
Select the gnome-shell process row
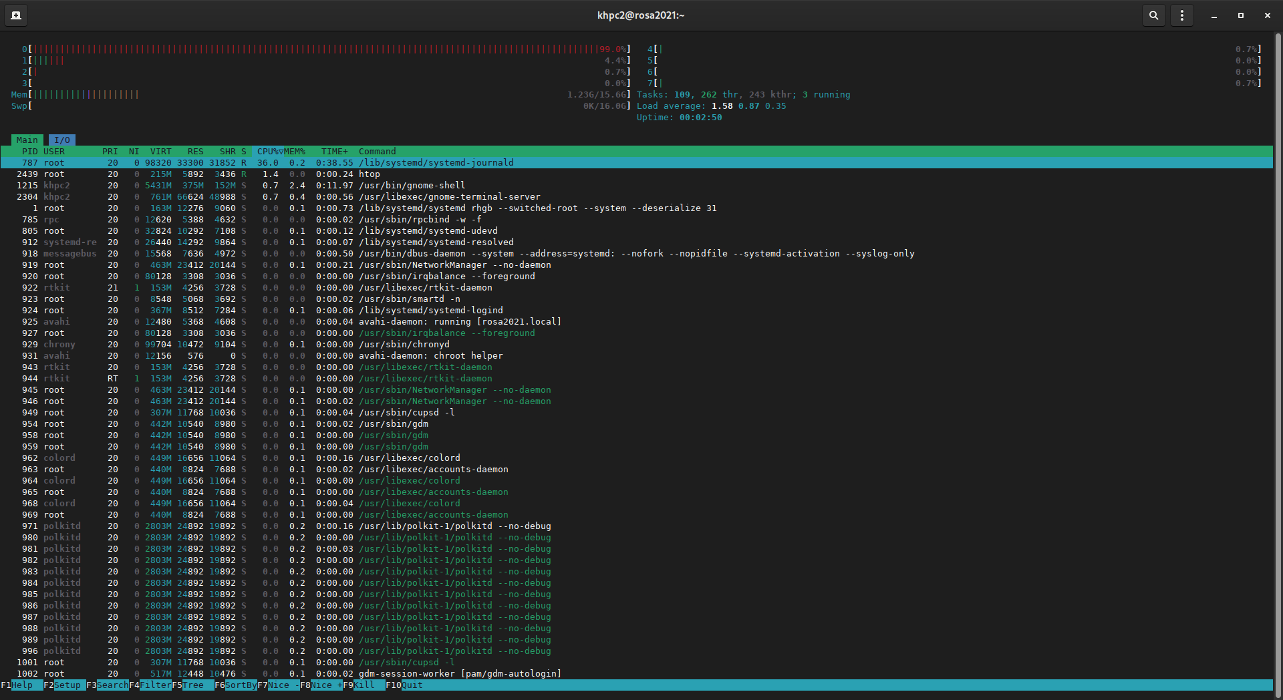412,186
